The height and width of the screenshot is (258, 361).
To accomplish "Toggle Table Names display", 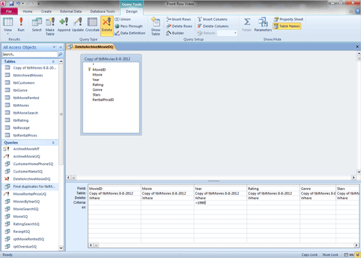I will [x=287, y=26].
